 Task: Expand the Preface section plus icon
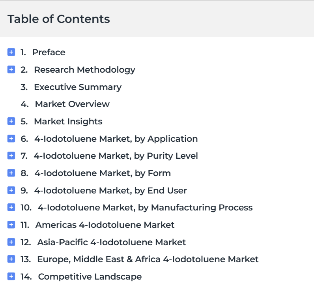click(11, 52)
